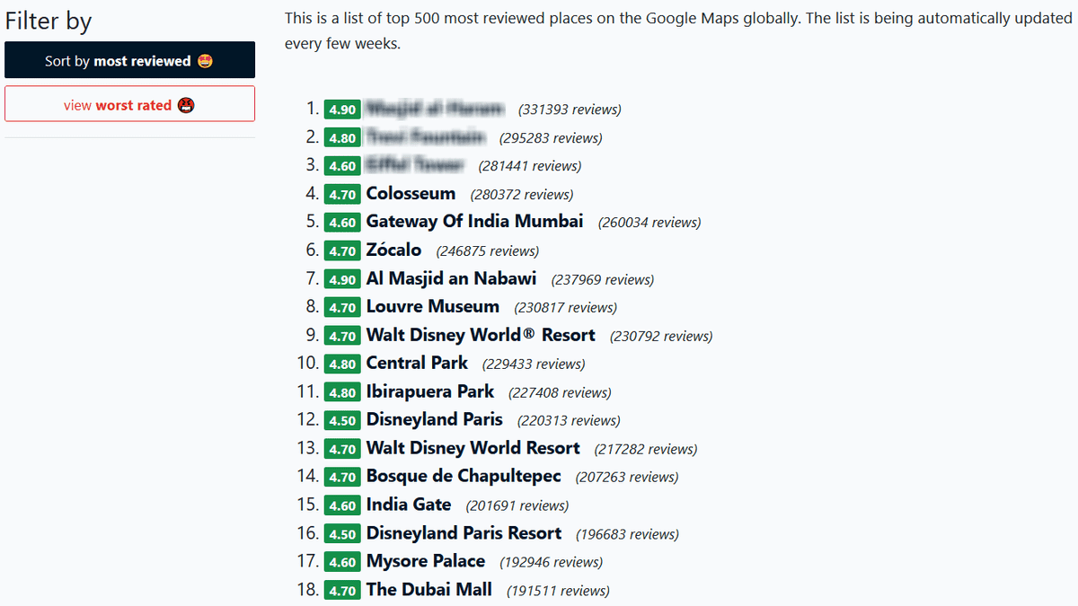1078x606 pixels.
Task: Click the "(230817 reviews)" count beside Louvre Museum
Action: click(x=566, y=308)
